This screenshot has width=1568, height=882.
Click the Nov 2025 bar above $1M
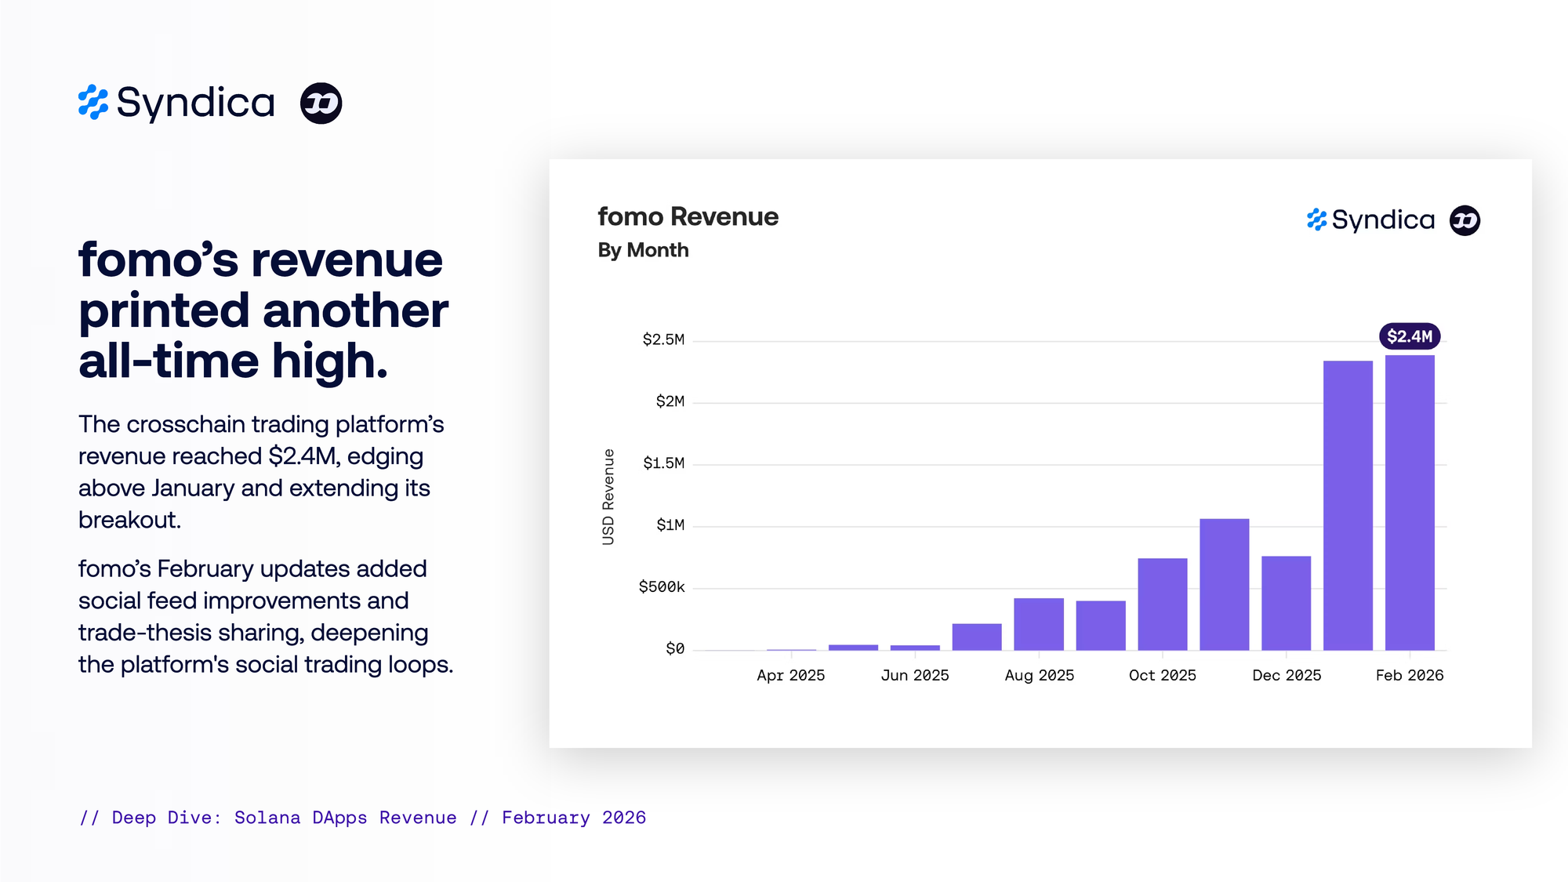coord(1224,584)
